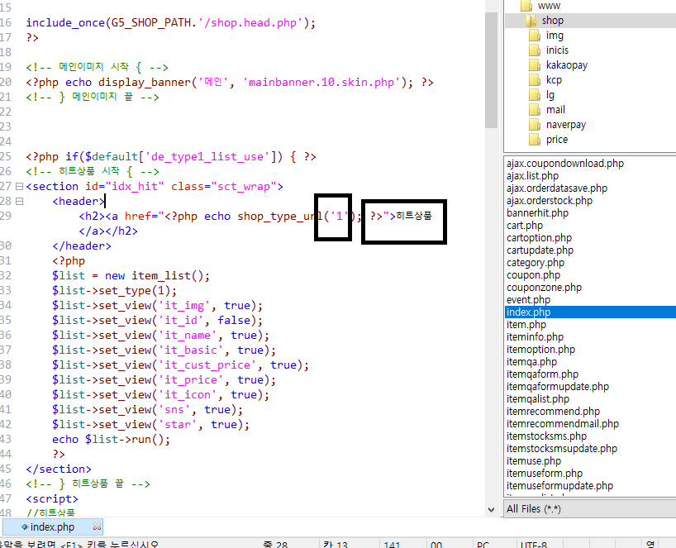Select itemqa.php file
The image size is (676, 548).
(531, 362)
